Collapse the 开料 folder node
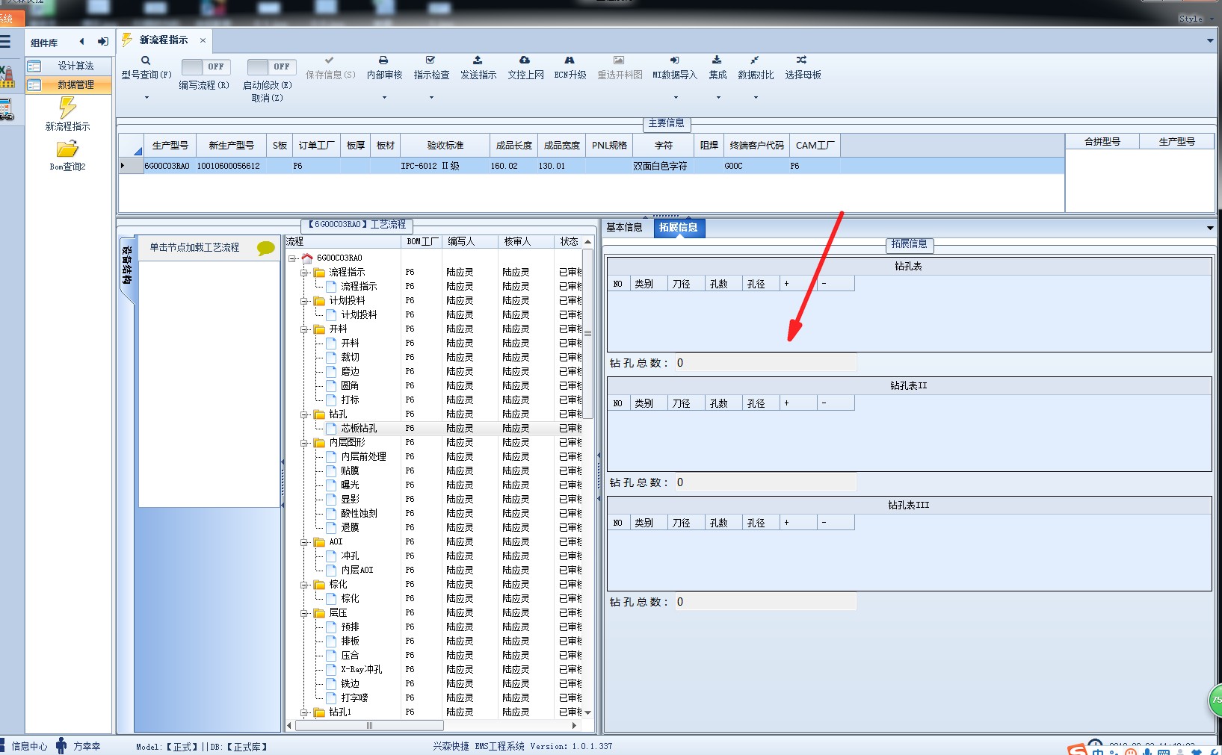The image size is (1222, 755). click(x=304, y=329)
